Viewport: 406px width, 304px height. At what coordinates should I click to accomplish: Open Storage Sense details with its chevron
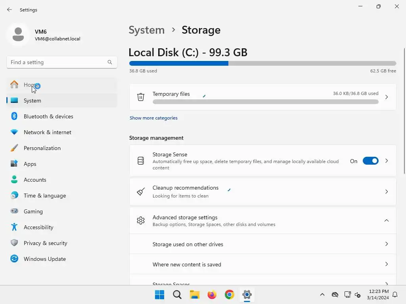click(386, 161)
